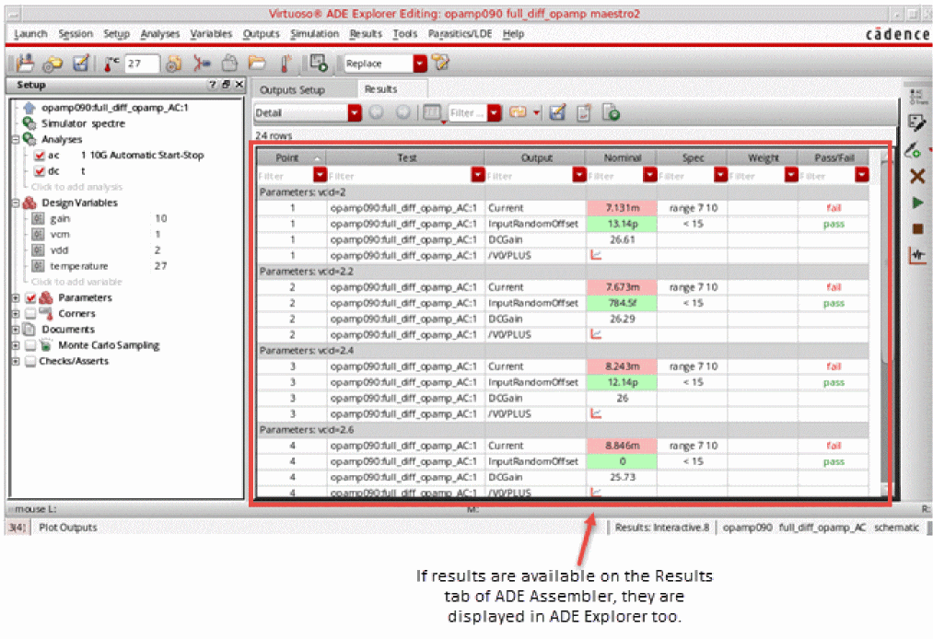Click the Weight column header
933x639 pixels.
point(763,157)
